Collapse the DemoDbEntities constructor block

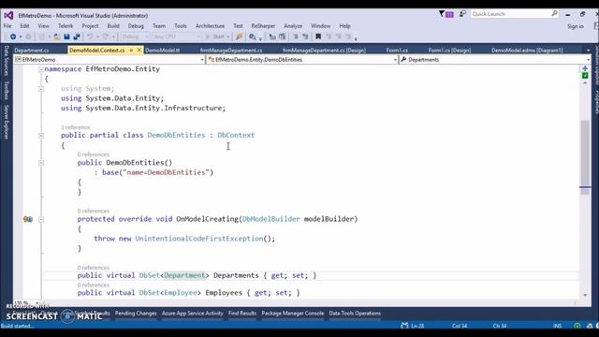pos(41,163)
